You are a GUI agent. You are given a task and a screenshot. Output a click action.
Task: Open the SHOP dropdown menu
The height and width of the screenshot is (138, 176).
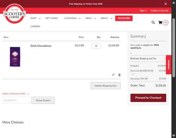tap(35, 18)
